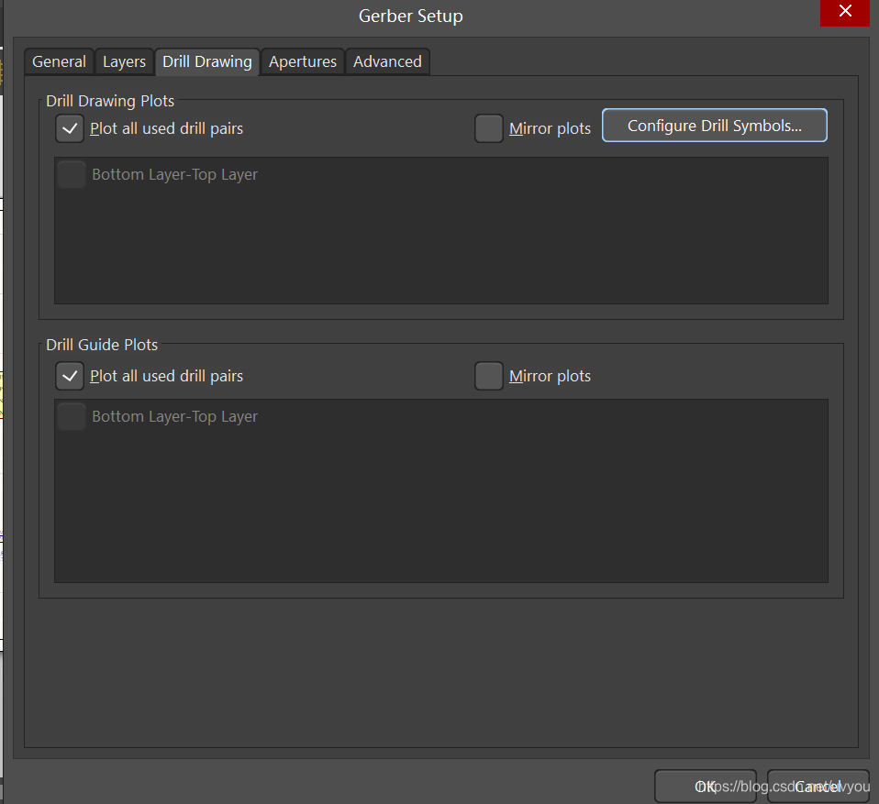Cancel the Gerber Setup dialog
The height and width of the screenshot is (804, 879).
(x=818, y=786)
